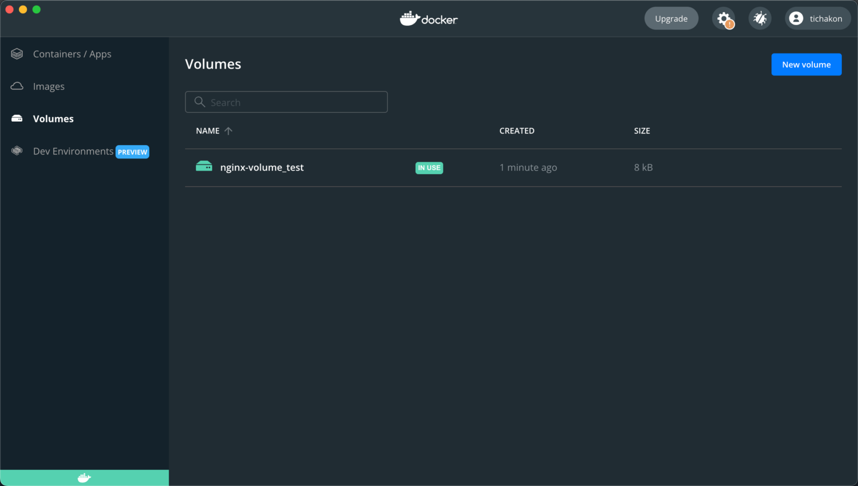Select the nginx-volume_test volume row
The image size is (858, 486).
[335, 167]
